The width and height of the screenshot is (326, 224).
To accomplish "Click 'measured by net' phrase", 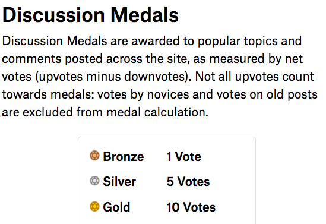I will click(x=256, y=59).
